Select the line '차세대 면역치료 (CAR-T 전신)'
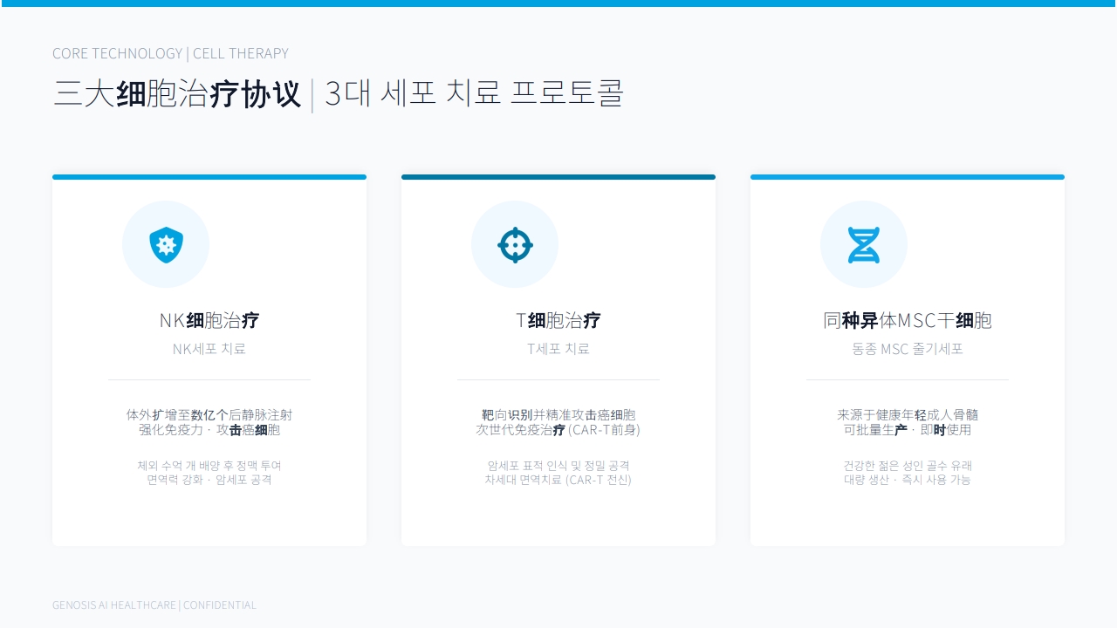The height and width of the screenshot is (628, 1117). [558, 480]
